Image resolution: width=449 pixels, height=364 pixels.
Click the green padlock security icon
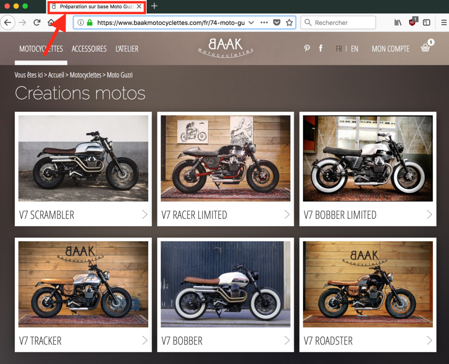90,22
